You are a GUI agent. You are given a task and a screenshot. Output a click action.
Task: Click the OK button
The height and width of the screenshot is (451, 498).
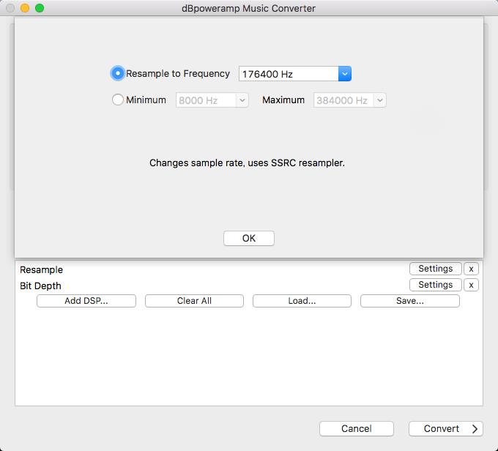(249, 238)
